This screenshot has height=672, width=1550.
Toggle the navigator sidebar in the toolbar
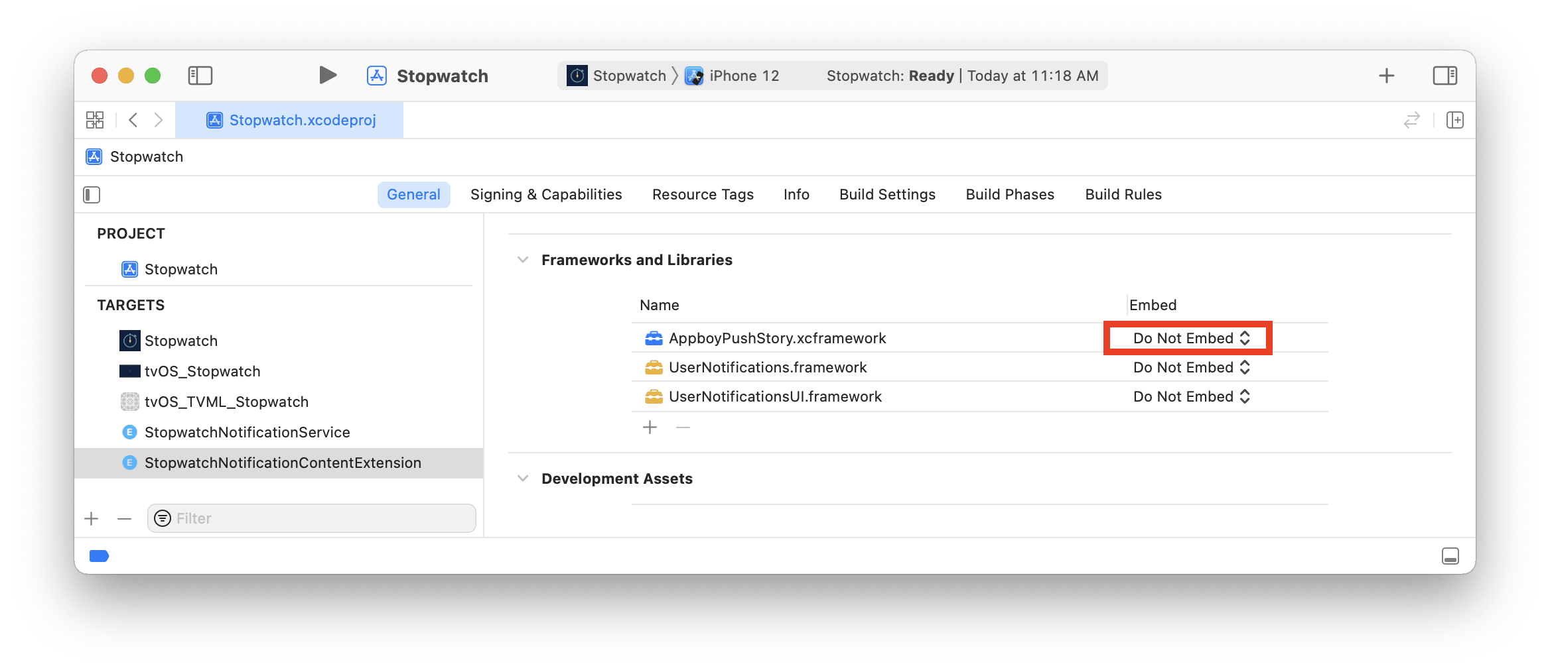tap(200, 76)
